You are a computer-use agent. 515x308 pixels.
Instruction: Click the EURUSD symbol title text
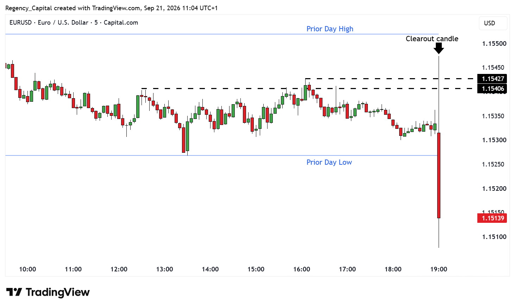[x=74, y=23]
